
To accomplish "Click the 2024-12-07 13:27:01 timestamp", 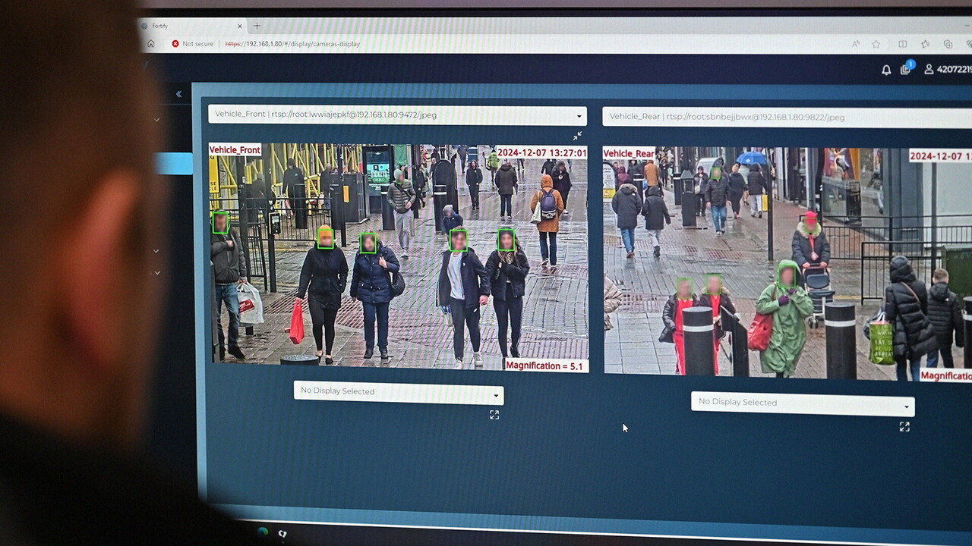I will (541, 153).
